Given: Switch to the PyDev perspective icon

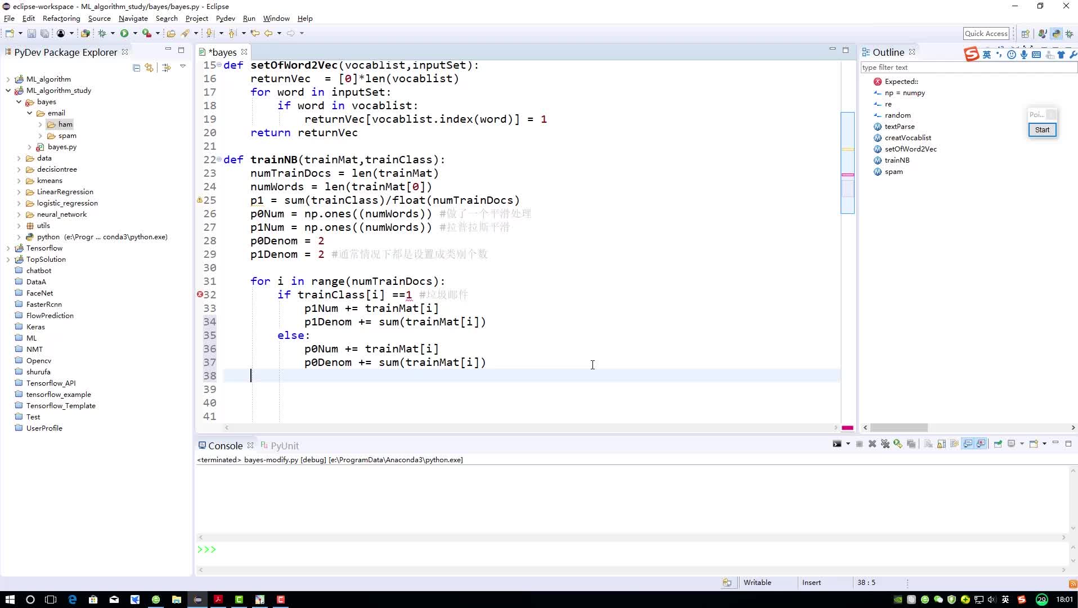Looking at the screenshot, I should 1056,34.
